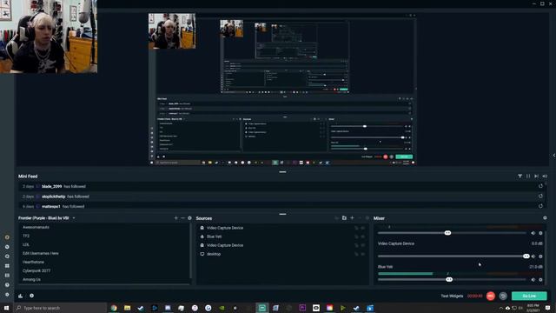The width and height of the screenshot is (556, 313).
Task: Open Google Chrome from taskbar
Action: [x=114, y=308]
